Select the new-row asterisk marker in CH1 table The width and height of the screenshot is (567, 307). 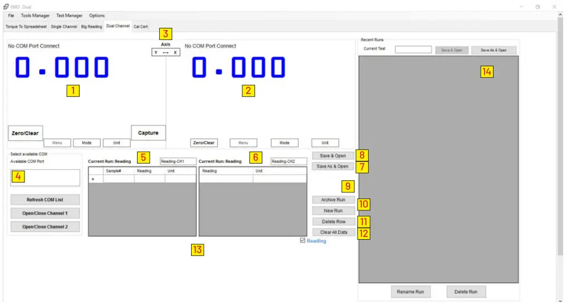coord(96,179)
